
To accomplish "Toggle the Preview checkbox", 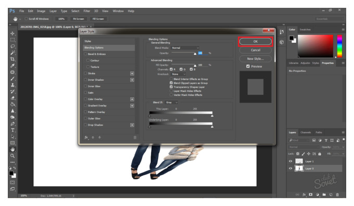I will point(248,66).
